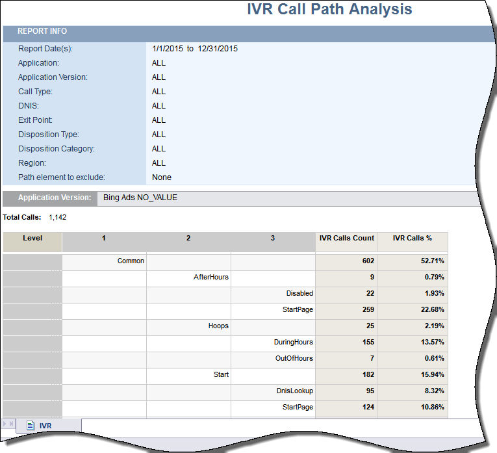Click the IVR Call Path Analysis title
The width and height of the screenshot is (497, 453).
(x=329, y=9)
